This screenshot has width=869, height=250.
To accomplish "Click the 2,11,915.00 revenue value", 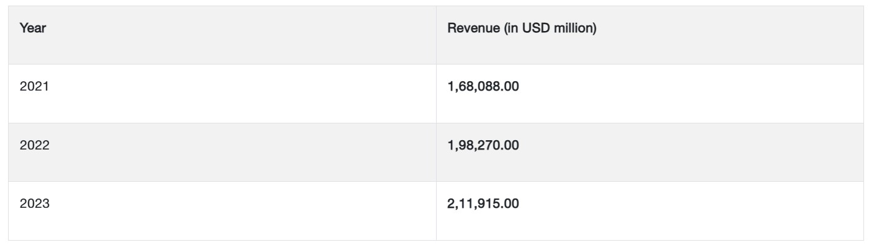I will click(483, 205).
